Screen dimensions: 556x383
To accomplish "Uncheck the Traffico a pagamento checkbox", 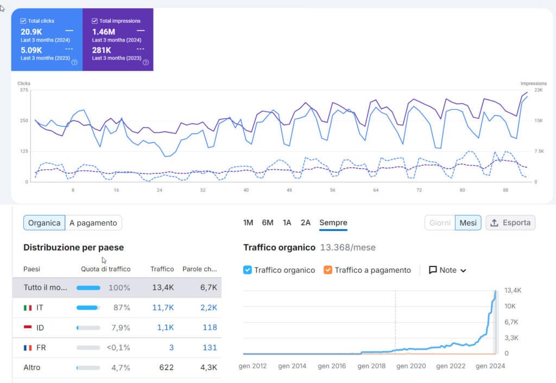I will click(327, 270).
